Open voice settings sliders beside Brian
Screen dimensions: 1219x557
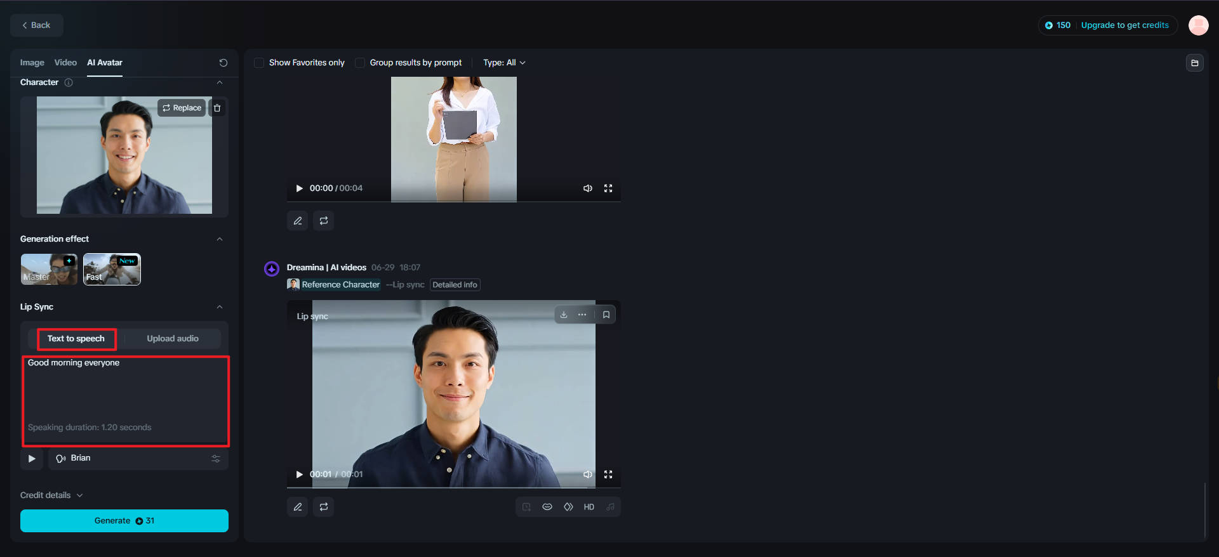(216, 459)
